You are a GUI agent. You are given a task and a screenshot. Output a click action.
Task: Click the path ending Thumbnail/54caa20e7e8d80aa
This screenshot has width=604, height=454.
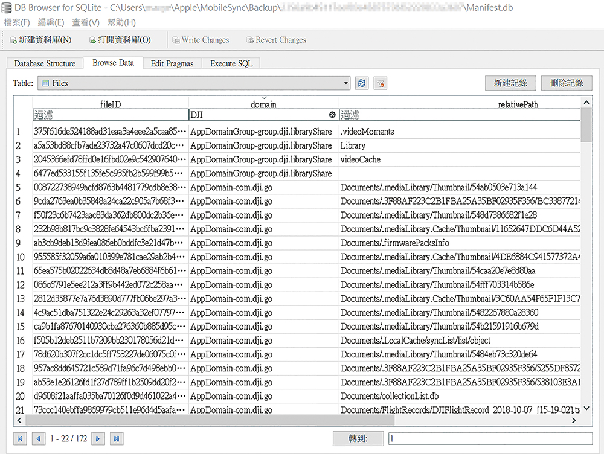coord(460,270)
